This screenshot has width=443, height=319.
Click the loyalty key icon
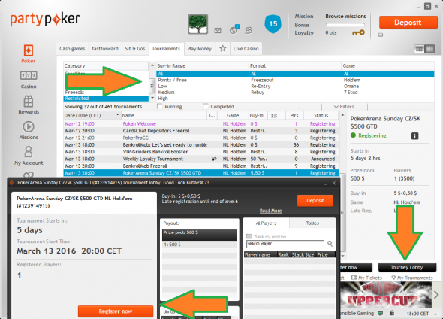358,32
